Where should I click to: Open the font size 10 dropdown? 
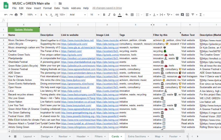[95, 15]
